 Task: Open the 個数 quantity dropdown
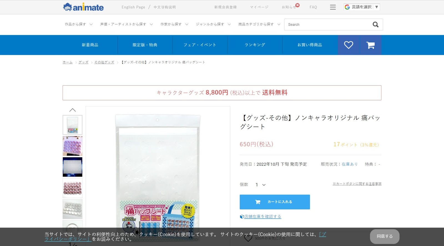260,185
